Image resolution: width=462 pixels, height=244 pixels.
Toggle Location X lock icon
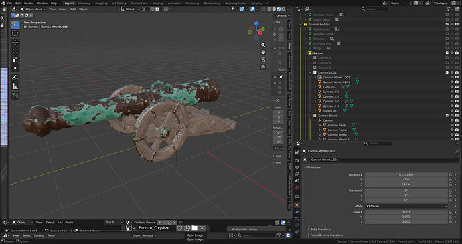click(x=451, y=175)
